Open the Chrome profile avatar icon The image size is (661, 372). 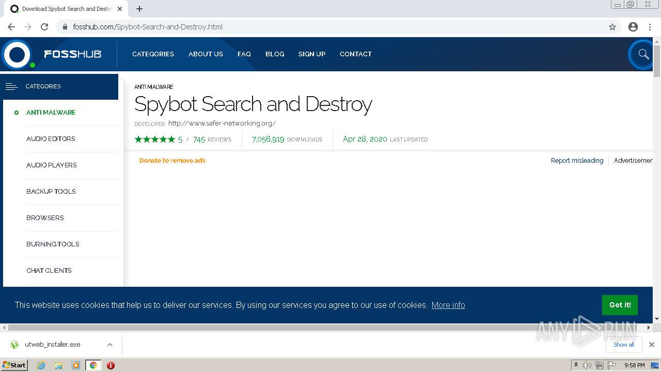tap(633, 27)
